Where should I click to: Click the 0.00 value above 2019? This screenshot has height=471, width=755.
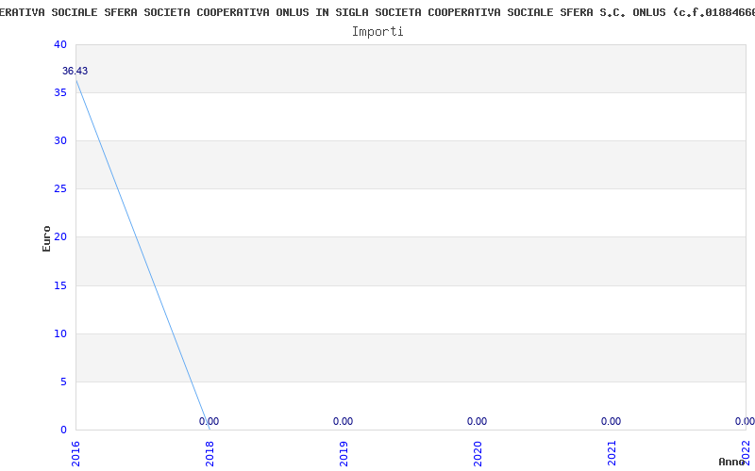343,421
